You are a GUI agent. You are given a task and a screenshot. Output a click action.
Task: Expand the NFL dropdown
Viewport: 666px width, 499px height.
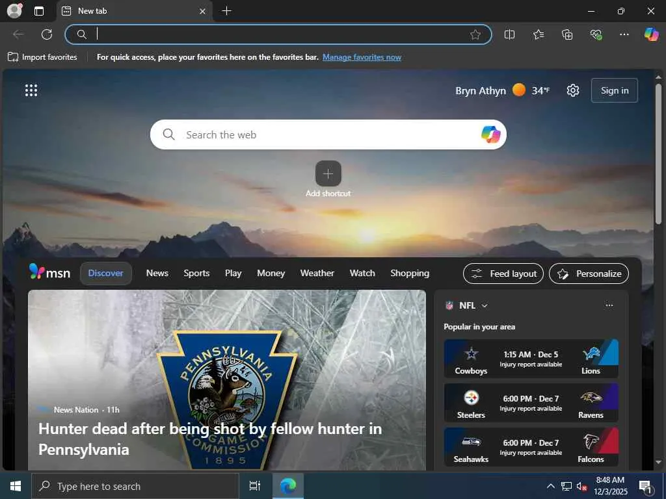pyautogui.click(x=485, y=305)
